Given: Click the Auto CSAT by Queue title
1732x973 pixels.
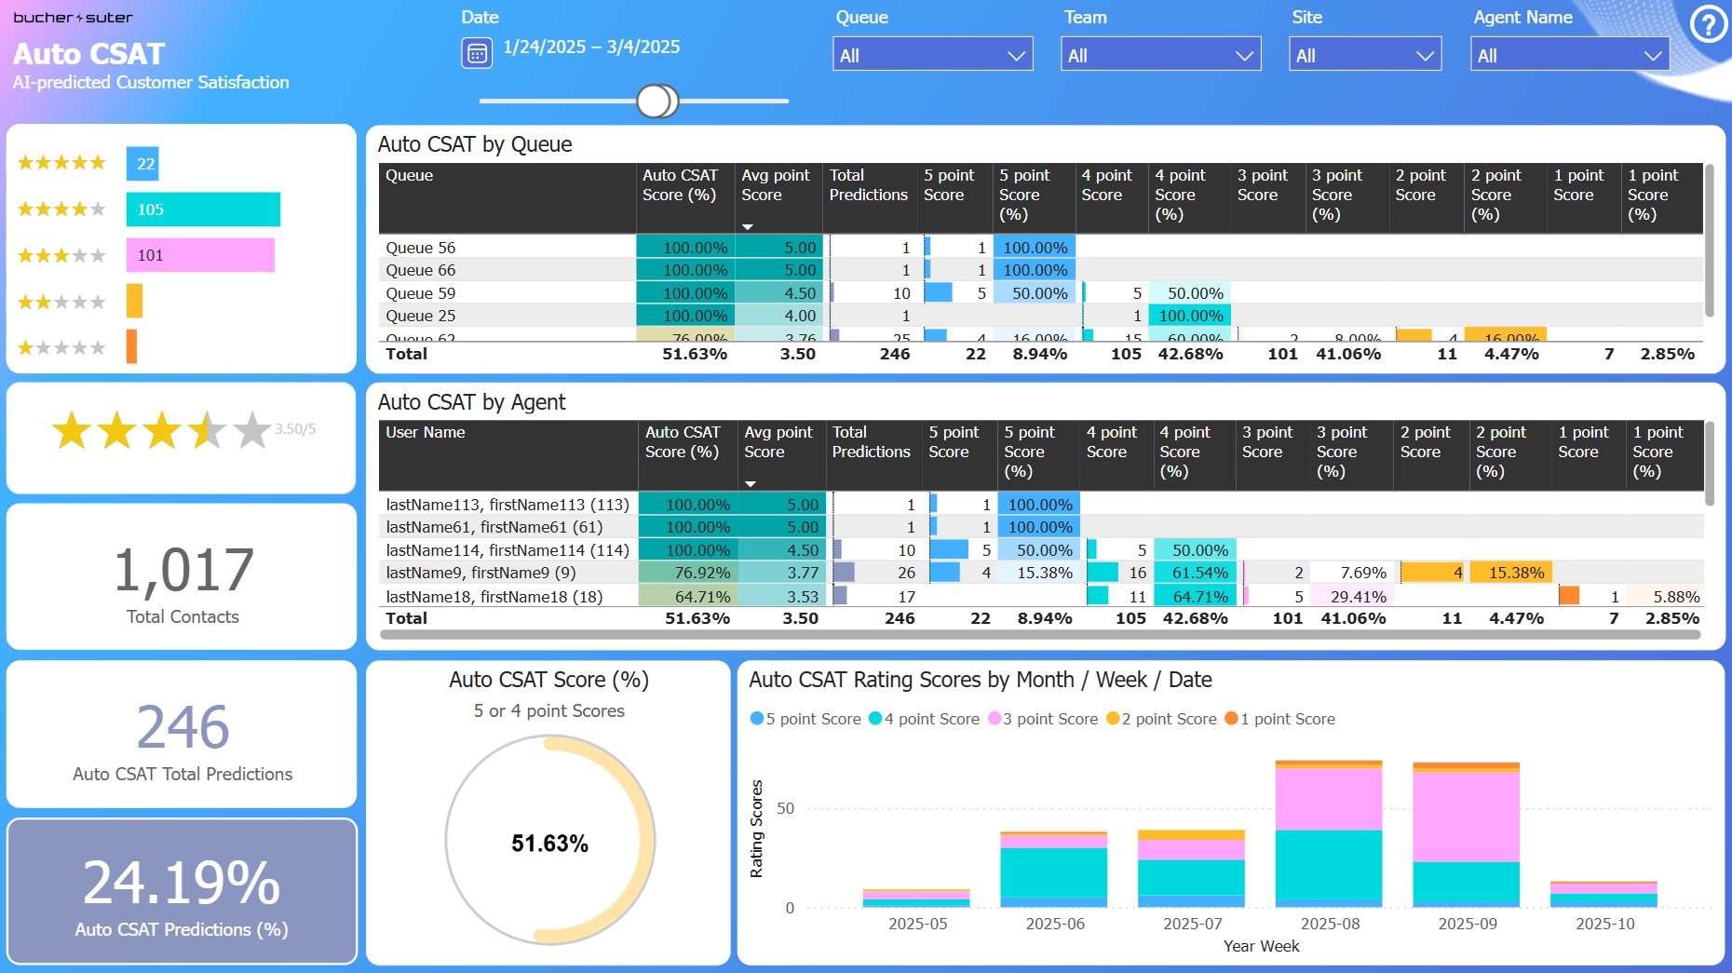Looking at the screenshot, I should tap(475, 144).
